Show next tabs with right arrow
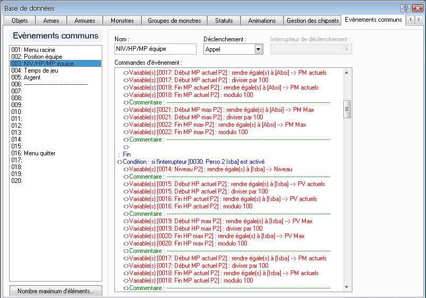426x298 pixels. click(419, 20)
